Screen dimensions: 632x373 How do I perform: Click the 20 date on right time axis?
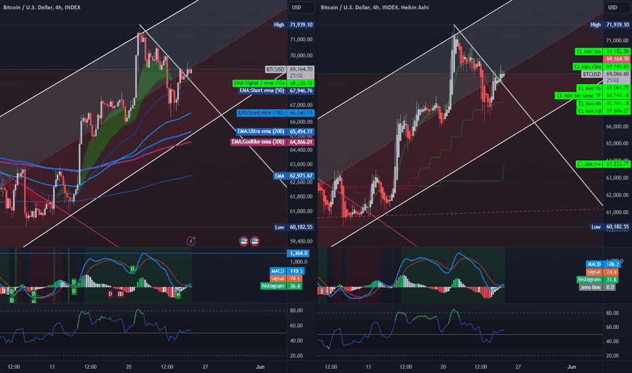[x=443, y=367]
